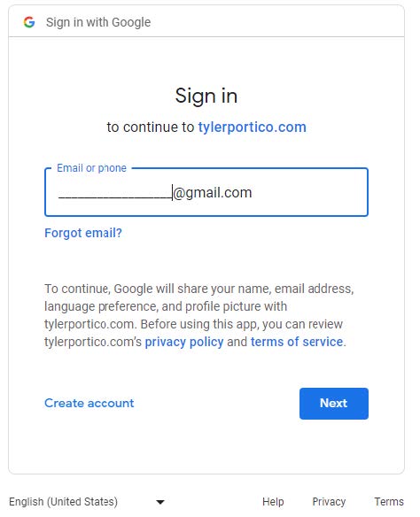Click Help in the footer
This screenshot has width=420, height=517.
[x=273, y=501]
